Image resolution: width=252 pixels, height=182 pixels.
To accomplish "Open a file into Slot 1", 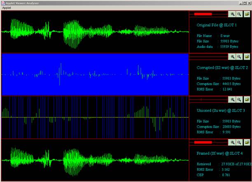I will pyautogui.click(x=247, y=14).
